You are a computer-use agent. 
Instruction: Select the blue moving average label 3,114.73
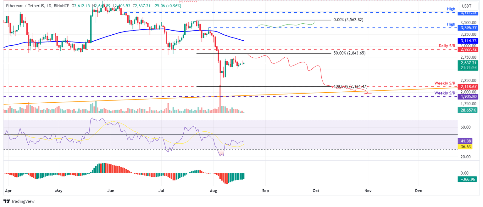(x=467, y=41)
